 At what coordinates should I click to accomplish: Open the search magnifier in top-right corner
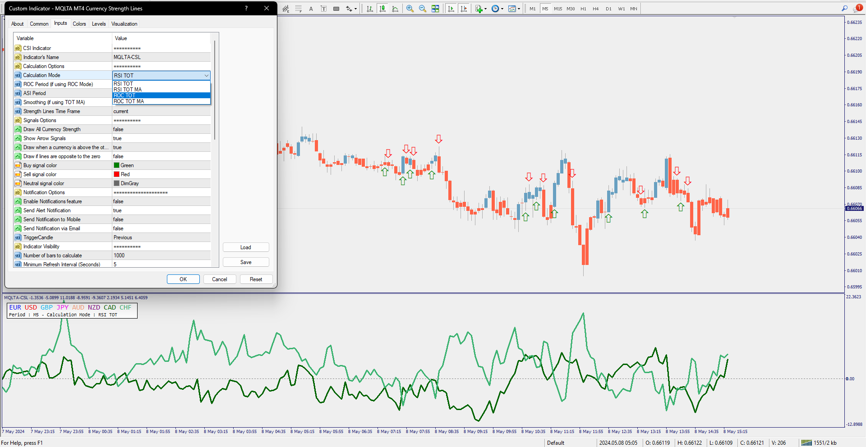click(845, 9)
